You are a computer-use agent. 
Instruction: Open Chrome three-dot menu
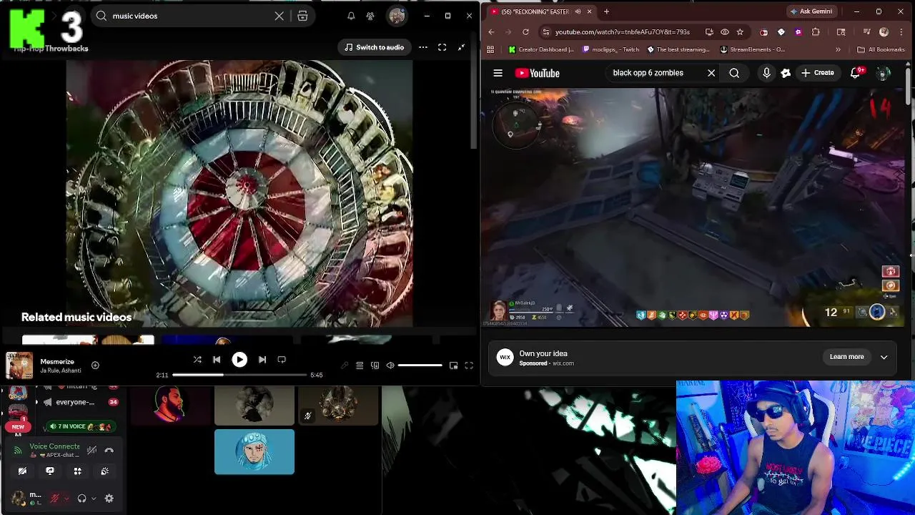click(x=902, y=32)
